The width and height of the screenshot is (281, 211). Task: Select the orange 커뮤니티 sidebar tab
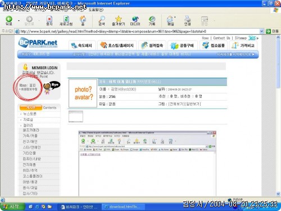[x=30, y=107]
